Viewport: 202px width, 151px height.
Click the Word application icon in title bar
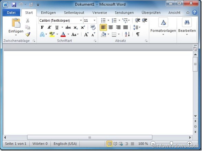pos(6,5)
